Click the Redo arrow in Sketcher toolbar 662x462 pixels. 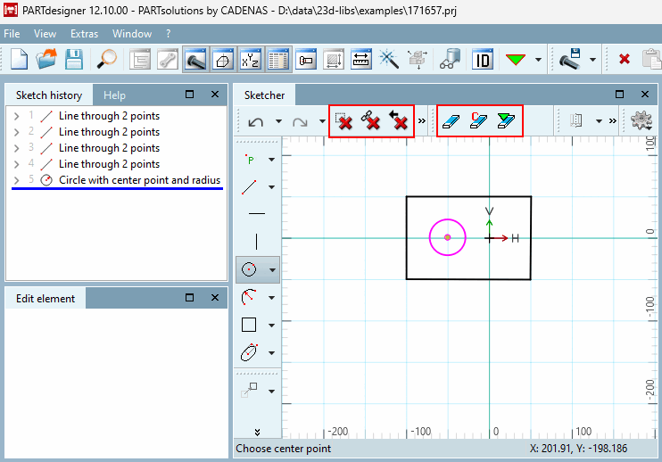300,122
